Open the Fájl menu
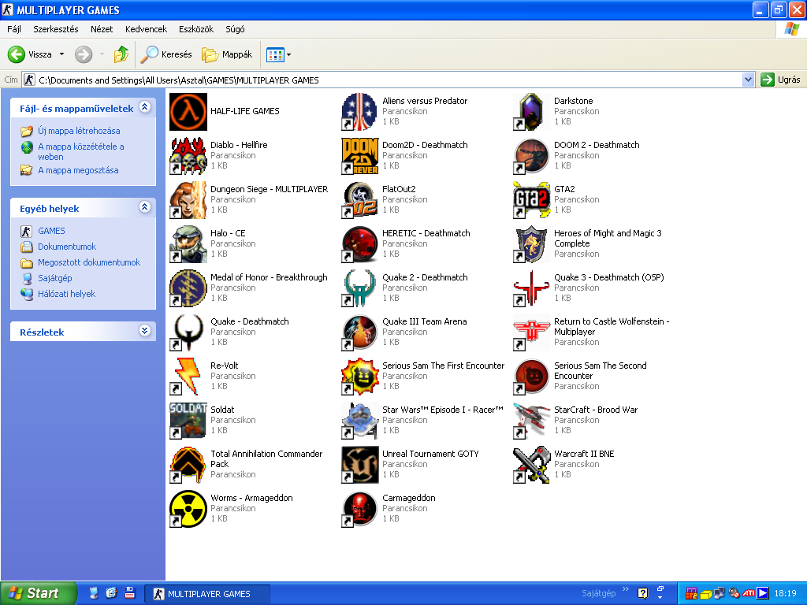This screenshot has width=807, height=605. tap(14, 29)
